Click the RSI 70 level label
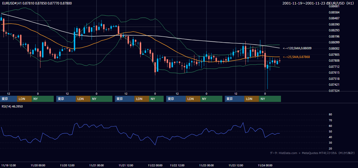Image resolution: width=358 pixels, height=168 pixels. click(x=330, y=120)
